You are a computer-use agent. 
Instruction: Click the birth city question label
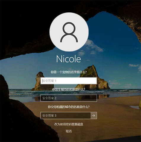click(x=69, y=90)
